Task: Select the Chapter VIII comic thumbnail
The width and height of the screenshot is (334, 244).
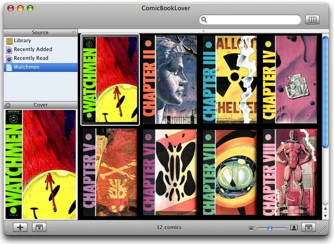Action: pos(290,172)
